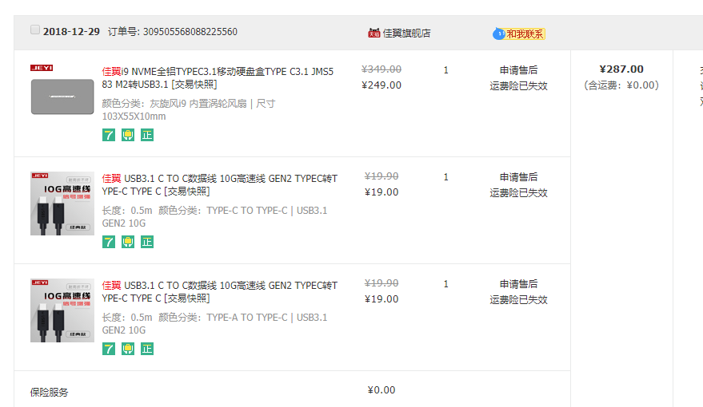Open the TYPE-A TO TYPE-C cable thumbnail
Image resolution: width=703 pixels, height=407 pixels.
tap(62, 310)
